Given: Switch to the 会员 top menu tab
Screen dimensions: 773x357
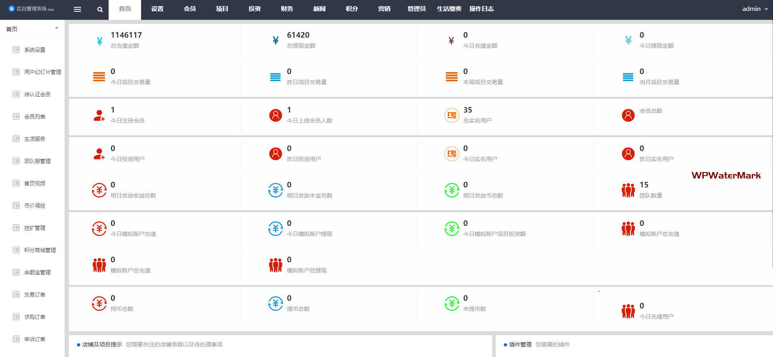Looking at the screenshot, I should coord(190,9).
